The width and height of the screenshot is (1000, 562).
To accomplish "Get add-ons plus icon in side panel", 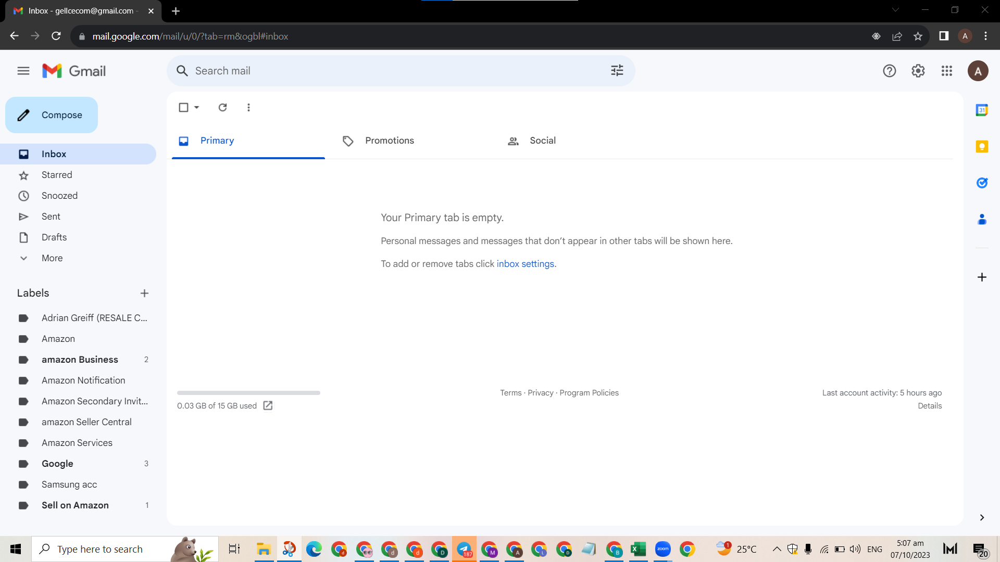I will pyautogui.click(x=982, y=277).
